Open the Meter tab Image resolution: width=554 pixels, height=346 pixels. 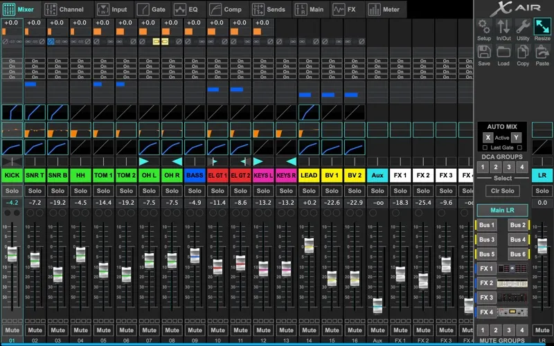[x=384, y=10]
